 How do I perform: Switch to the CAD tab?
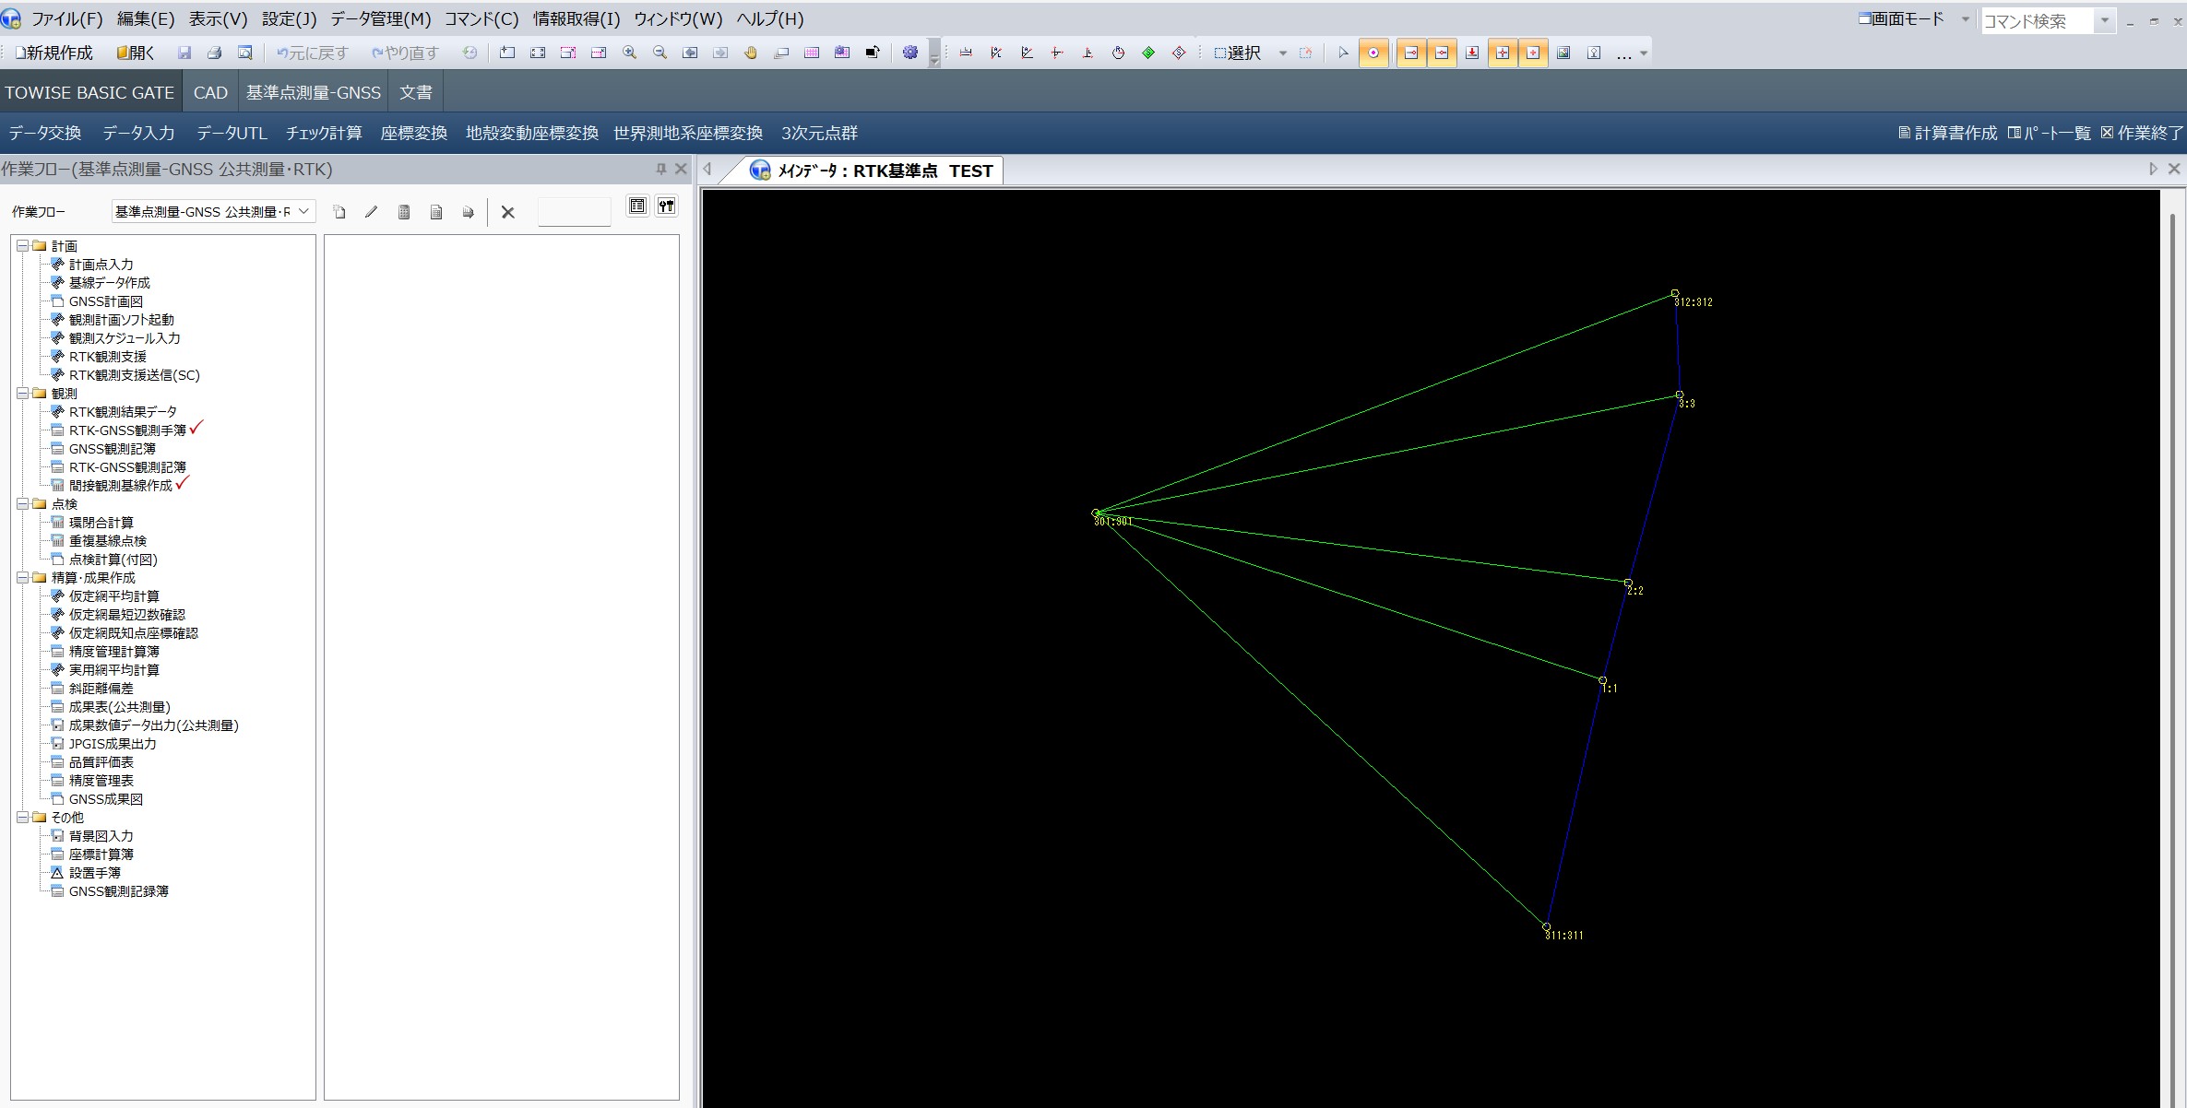pos(210,92)
